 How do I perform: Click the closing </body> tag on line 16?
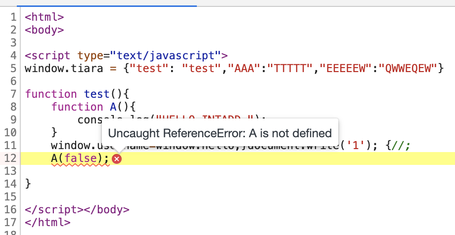pos(106,209)
